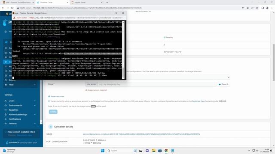This screenshot has height=154, width=275.
Task: Open the chat app icon in taskbar
Action: 147,151
